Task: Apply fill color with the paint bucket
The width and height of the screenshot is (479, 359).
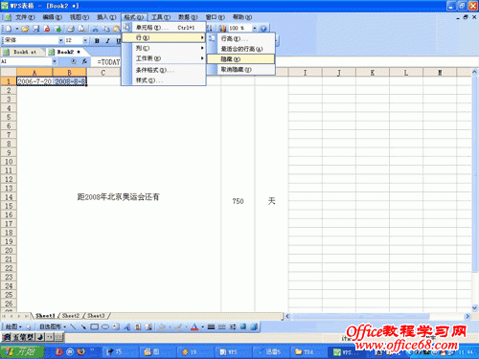Action: pyautogui.click(x=162, y=326)
